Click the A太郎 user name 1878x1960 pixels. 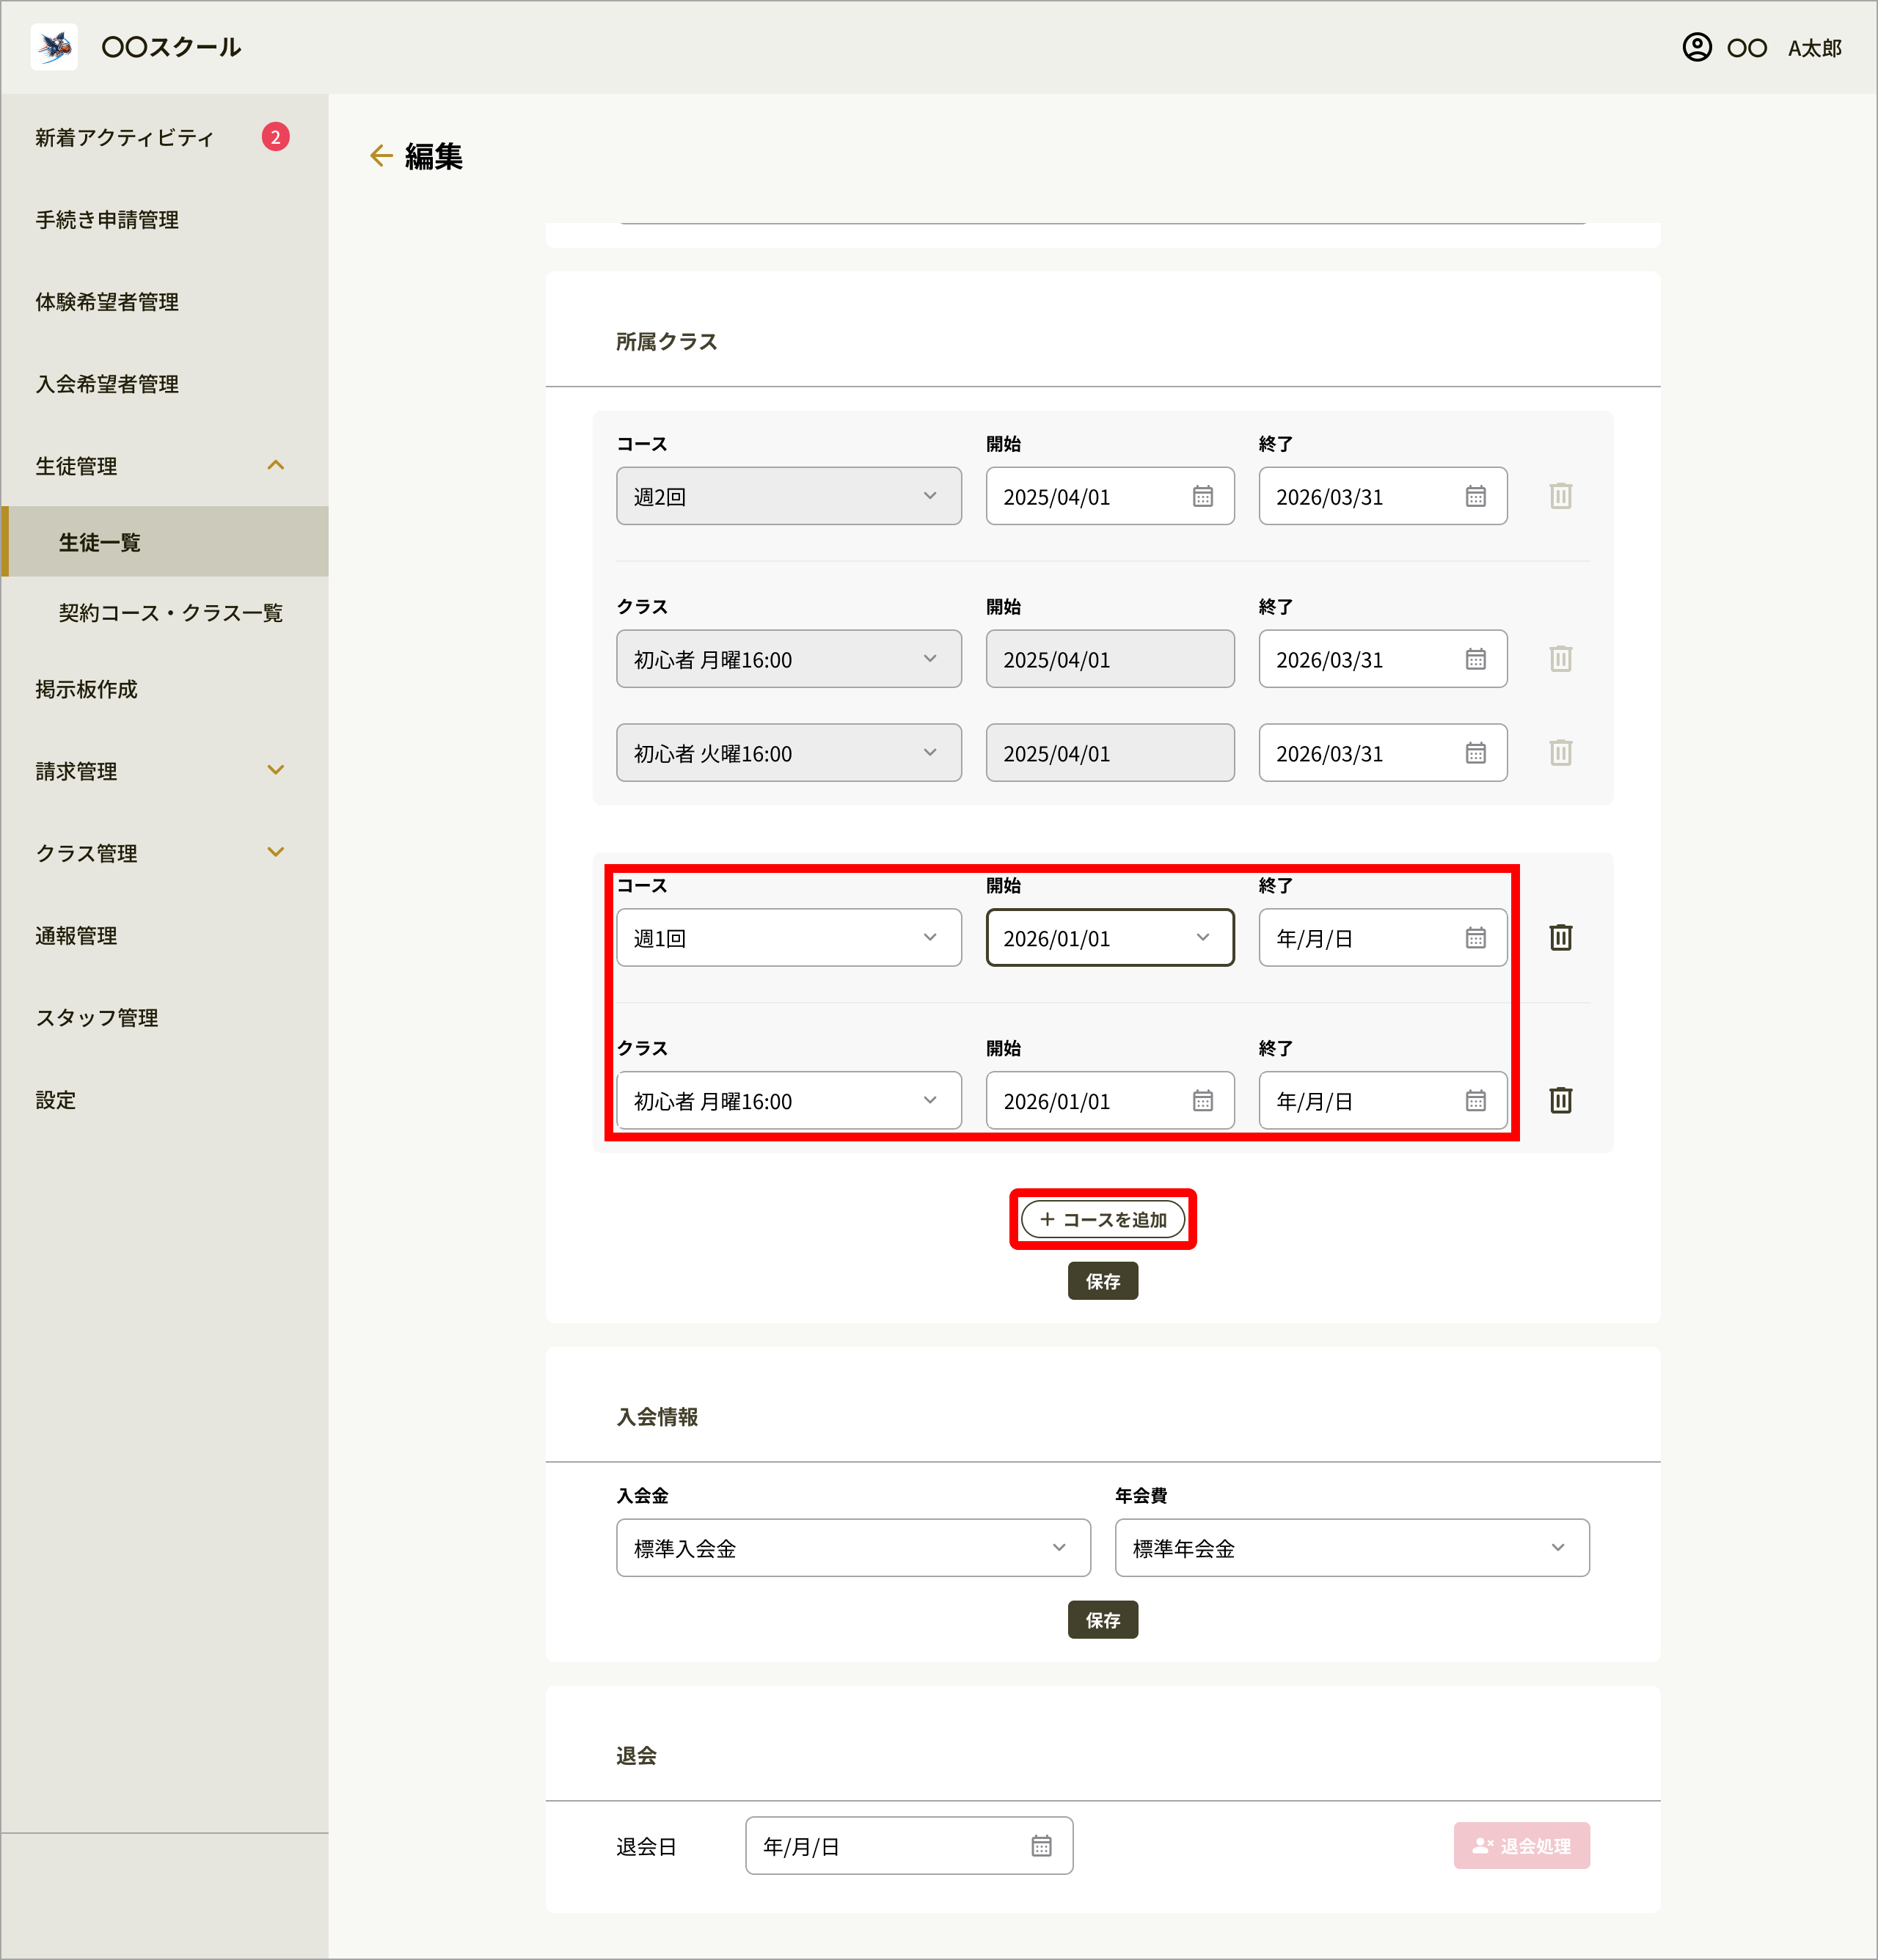[1815, 48]
